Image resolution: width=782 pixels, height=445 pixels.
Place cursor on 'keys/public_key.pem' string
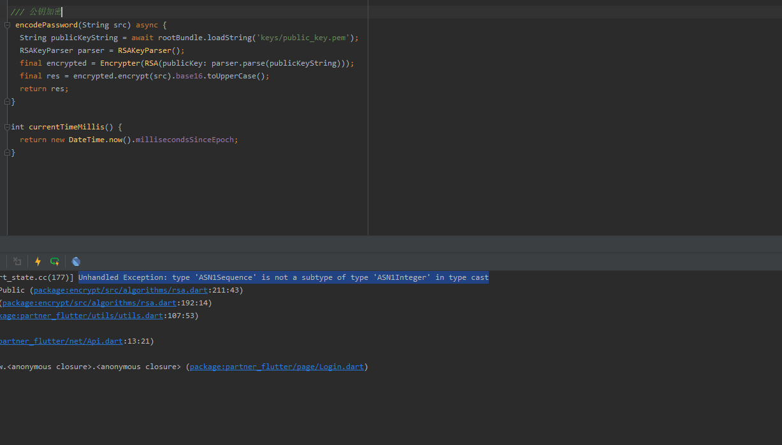coord(303,38)
